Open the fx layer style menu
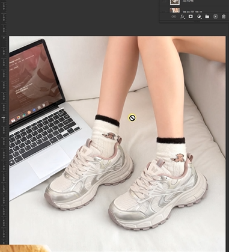Viewport: 229px width, 252px height. [182, 17]
